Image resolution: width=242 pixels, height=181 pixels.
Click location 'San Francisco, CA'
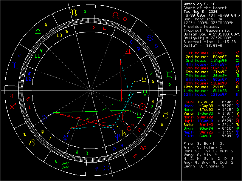coord(203,19)
